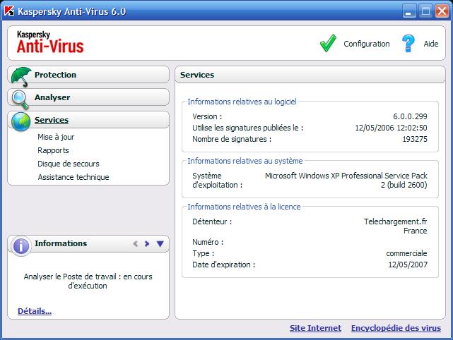Click signature date 12/05/2006 12:02:50

tap(391, 128)
